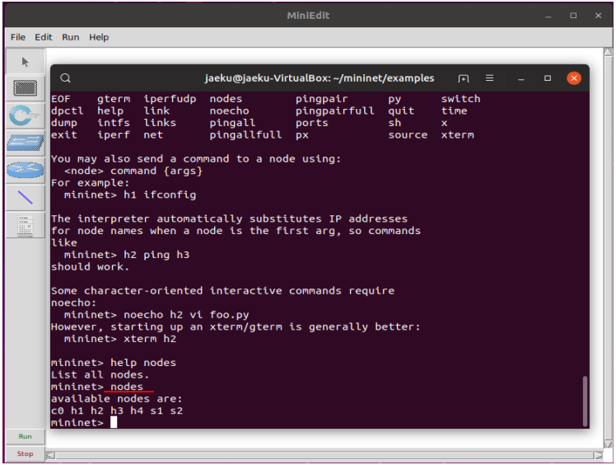Click the 'switch' command text
The width and height of the screenshot is (616, 465).
[460, 99]
